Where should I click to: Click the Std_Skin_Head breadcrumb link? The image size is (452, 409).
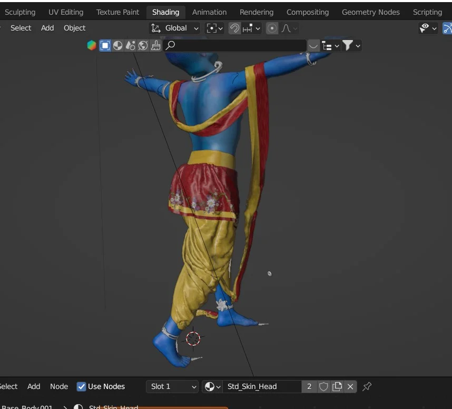point(112,407)
